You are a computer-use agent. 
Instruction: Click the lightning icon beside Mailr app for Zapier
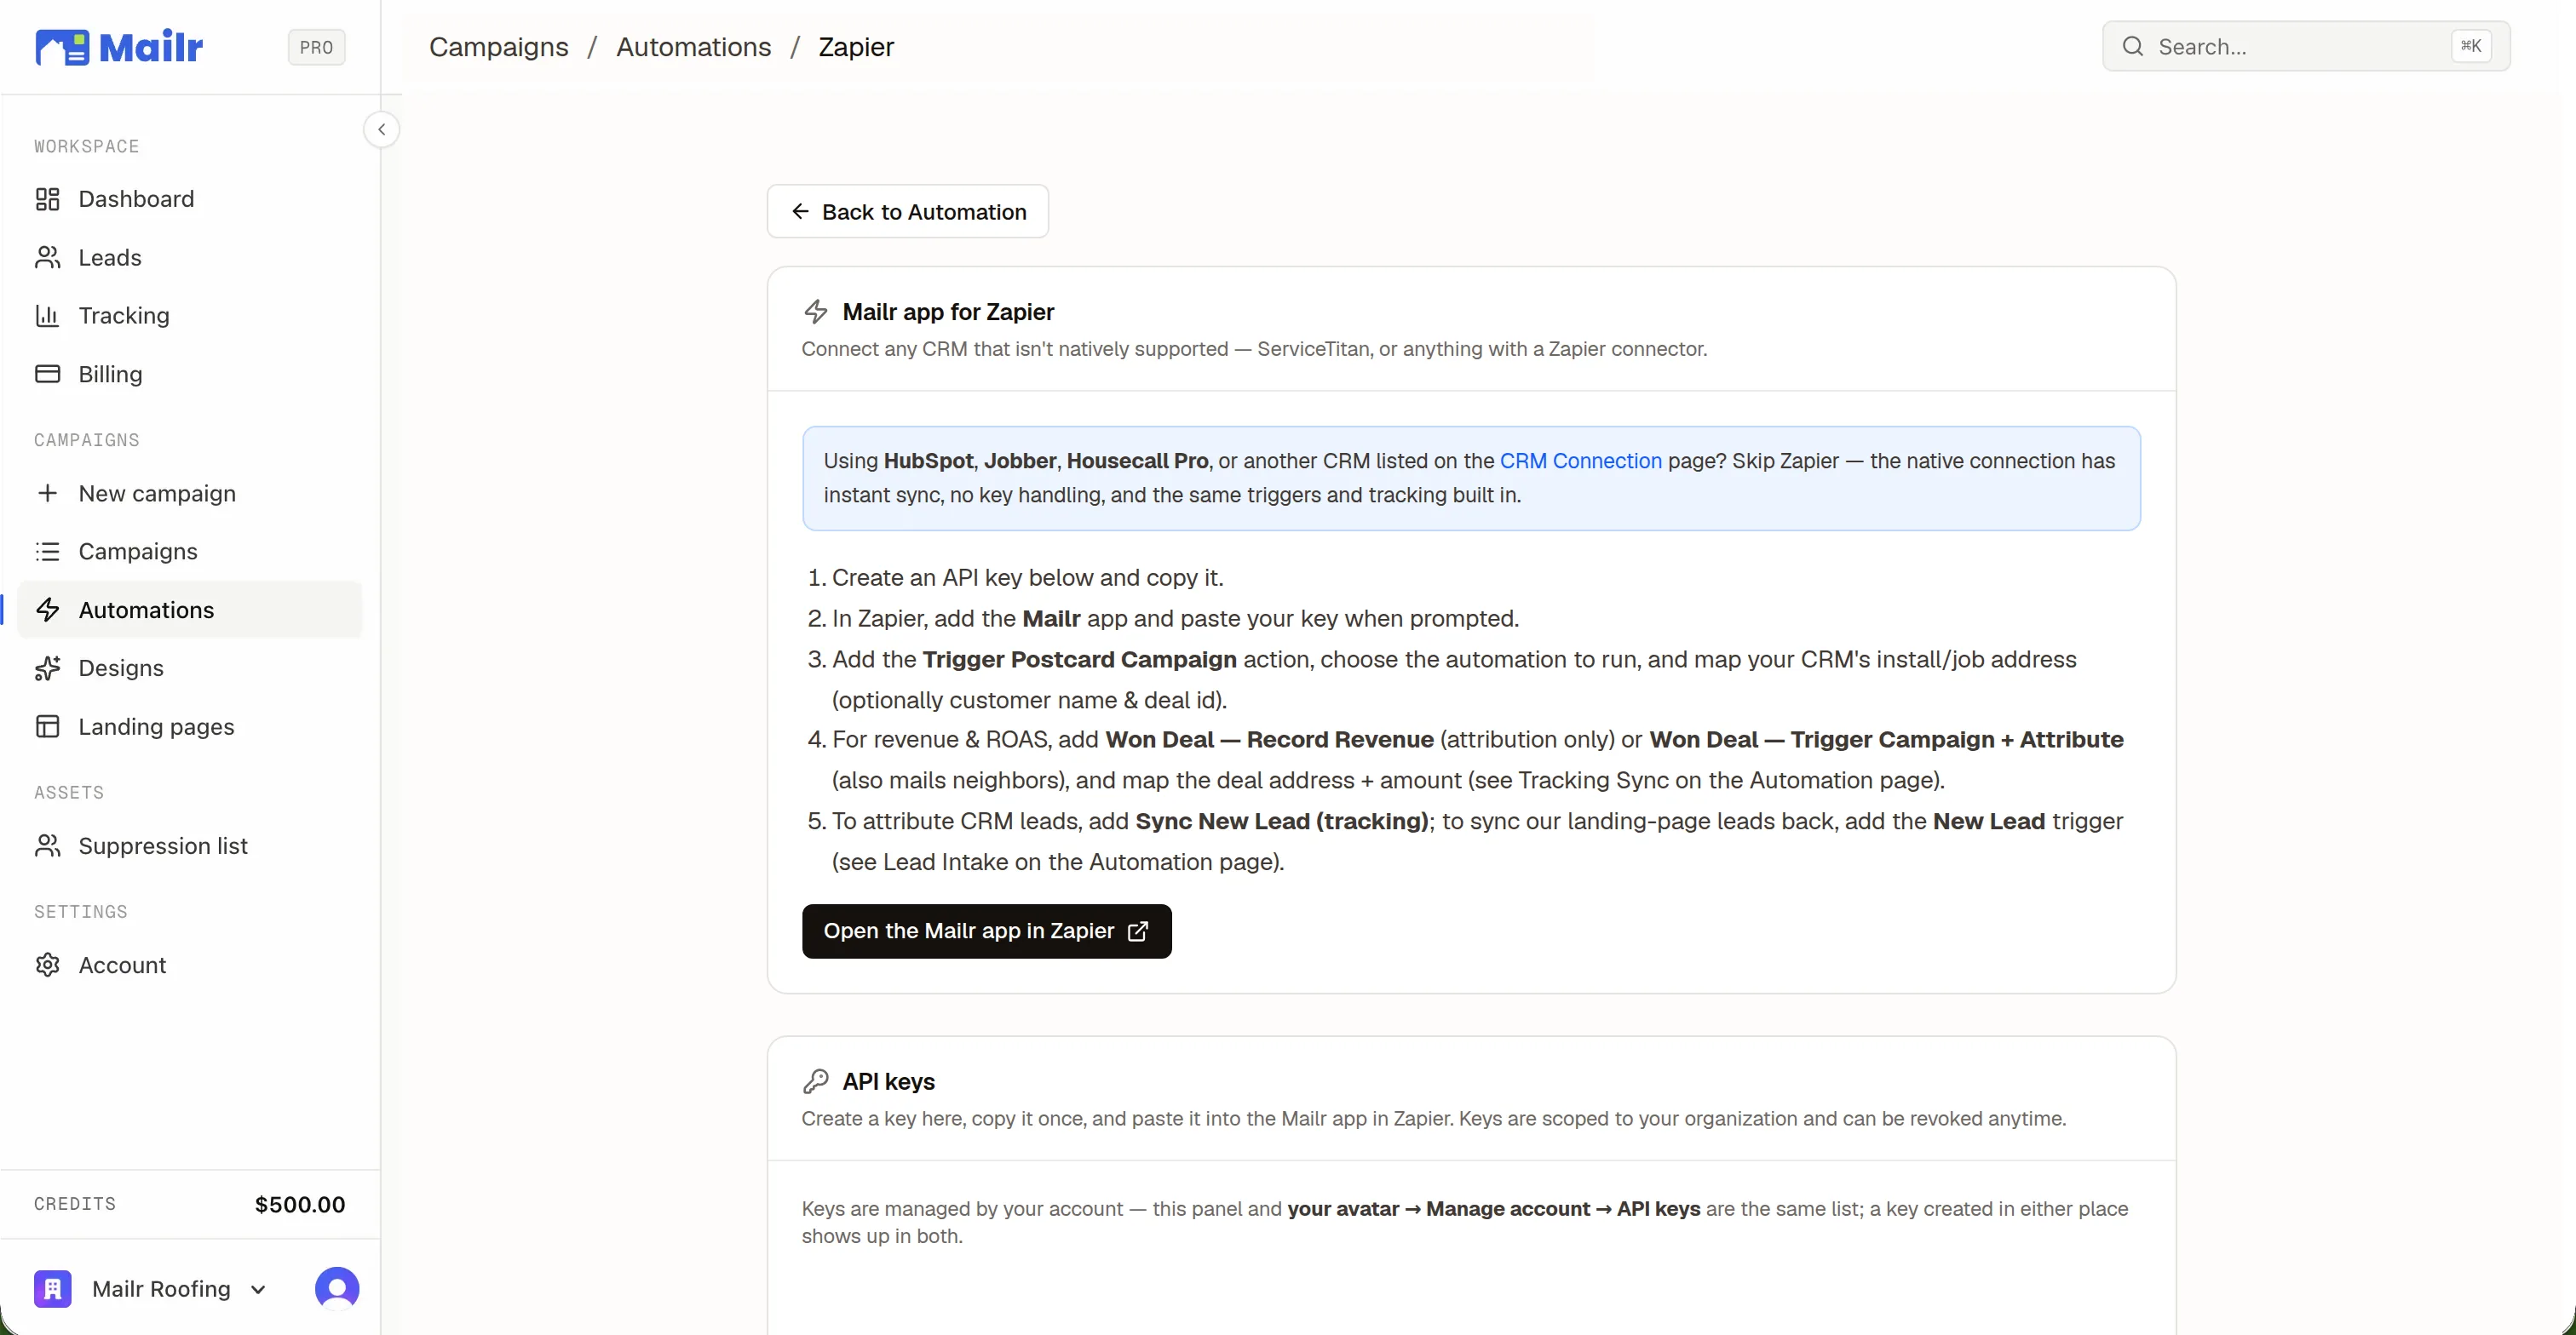click(816, 312)
